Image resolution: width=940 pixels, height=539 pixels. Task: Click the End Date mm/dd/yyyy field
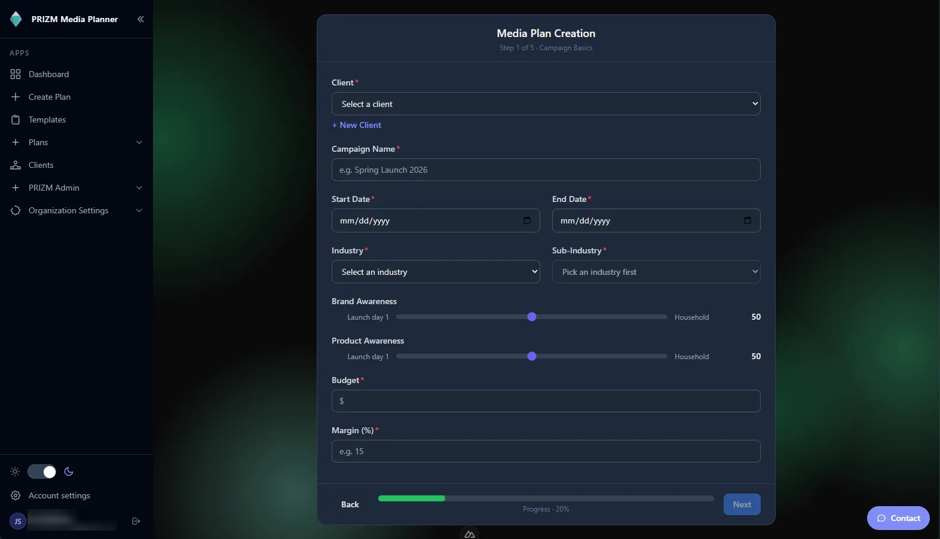coord(656,220)
